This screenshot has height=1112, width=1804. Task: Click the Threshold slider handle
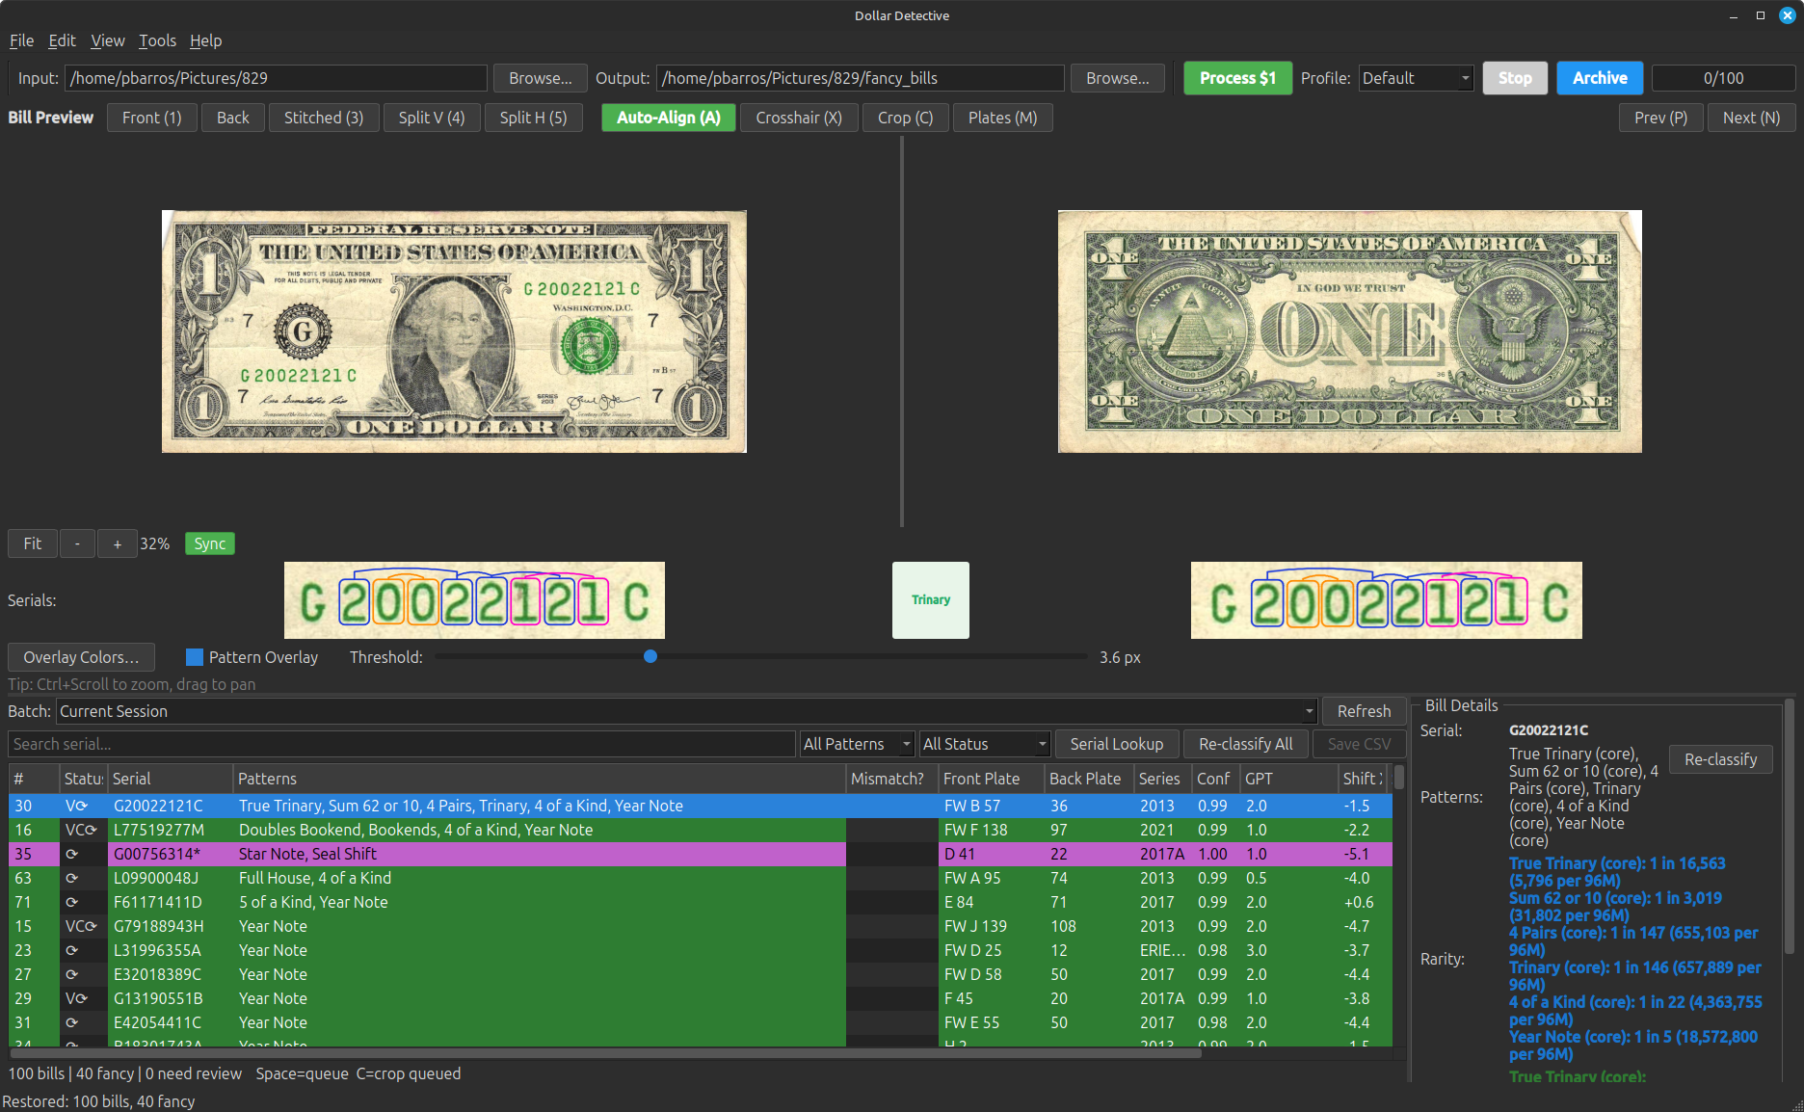pyautogui.click(x=650, y=656)
